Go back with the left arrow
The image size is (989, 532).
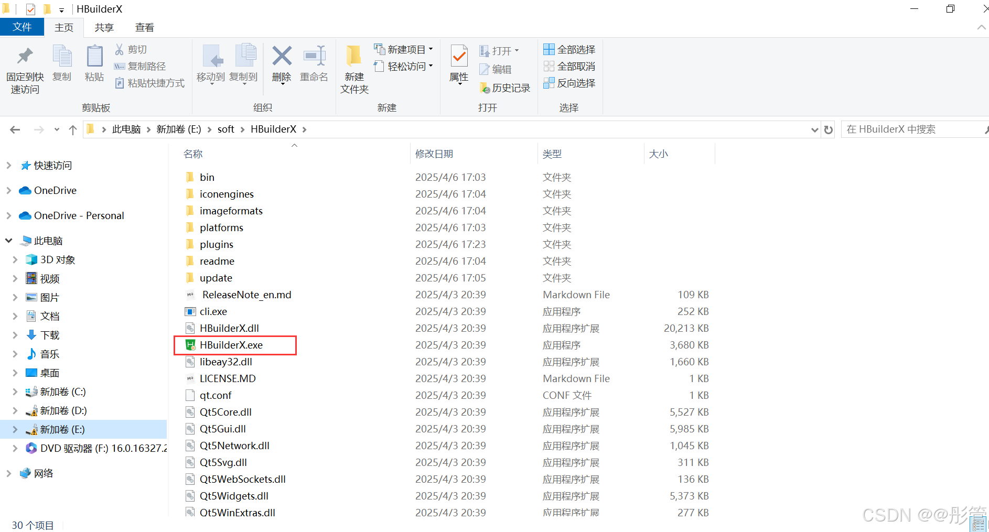[15, 129]
